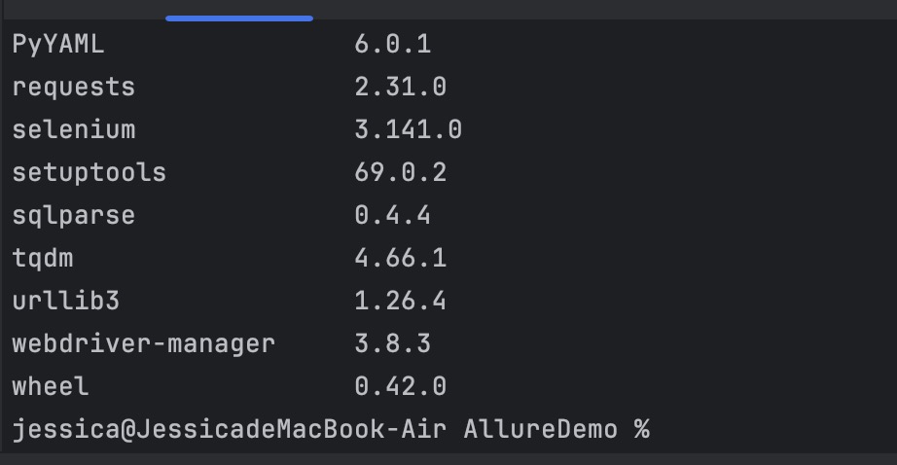Click the webdriver-manager package name

click(144, 343)
